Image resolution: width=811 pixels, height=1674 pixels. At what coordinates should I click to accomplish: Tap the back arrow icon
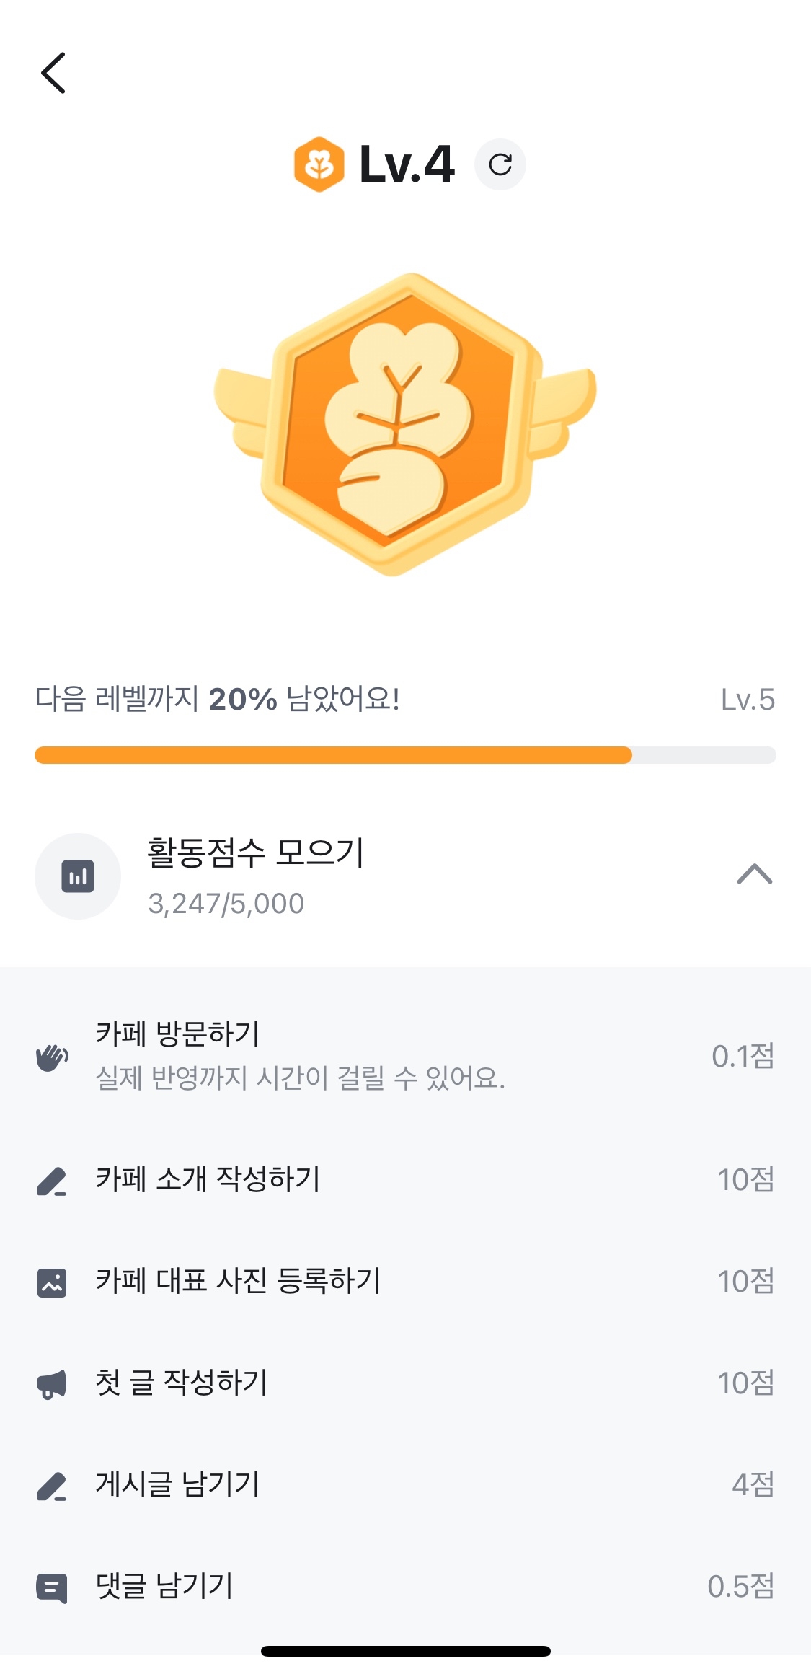[x=53, y=73]
